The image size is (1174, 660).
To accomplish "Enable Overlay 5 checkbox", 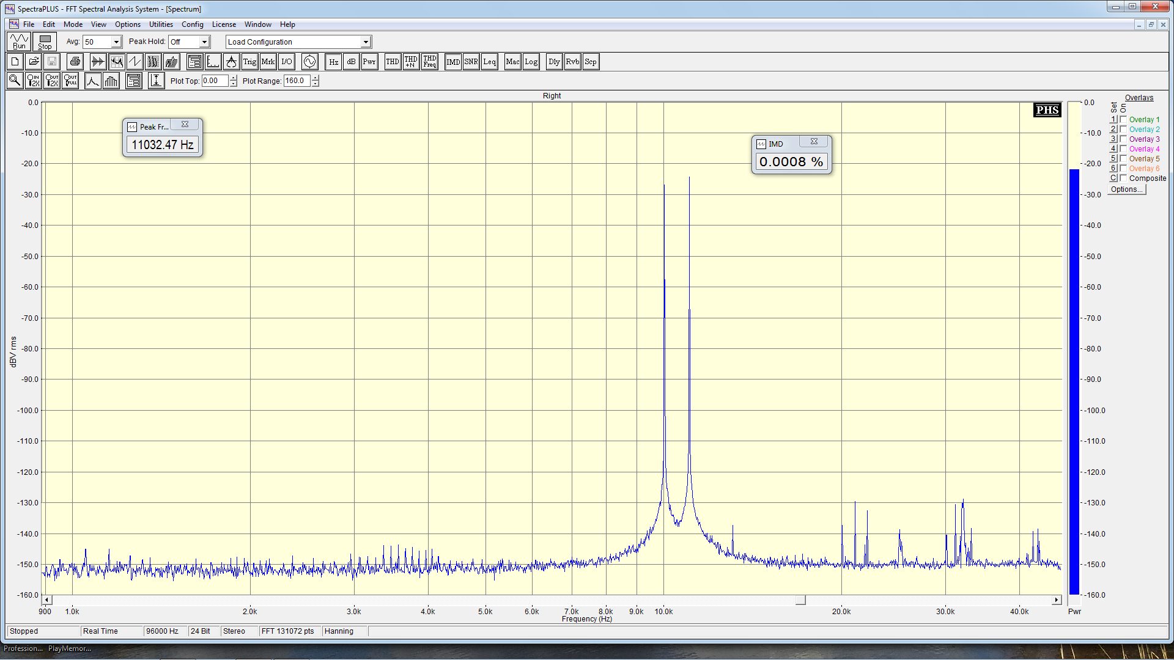I will point(1123,159).
